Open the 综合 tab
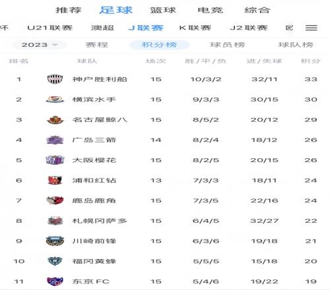Viewport: 330px width, 290px height. 257,10
